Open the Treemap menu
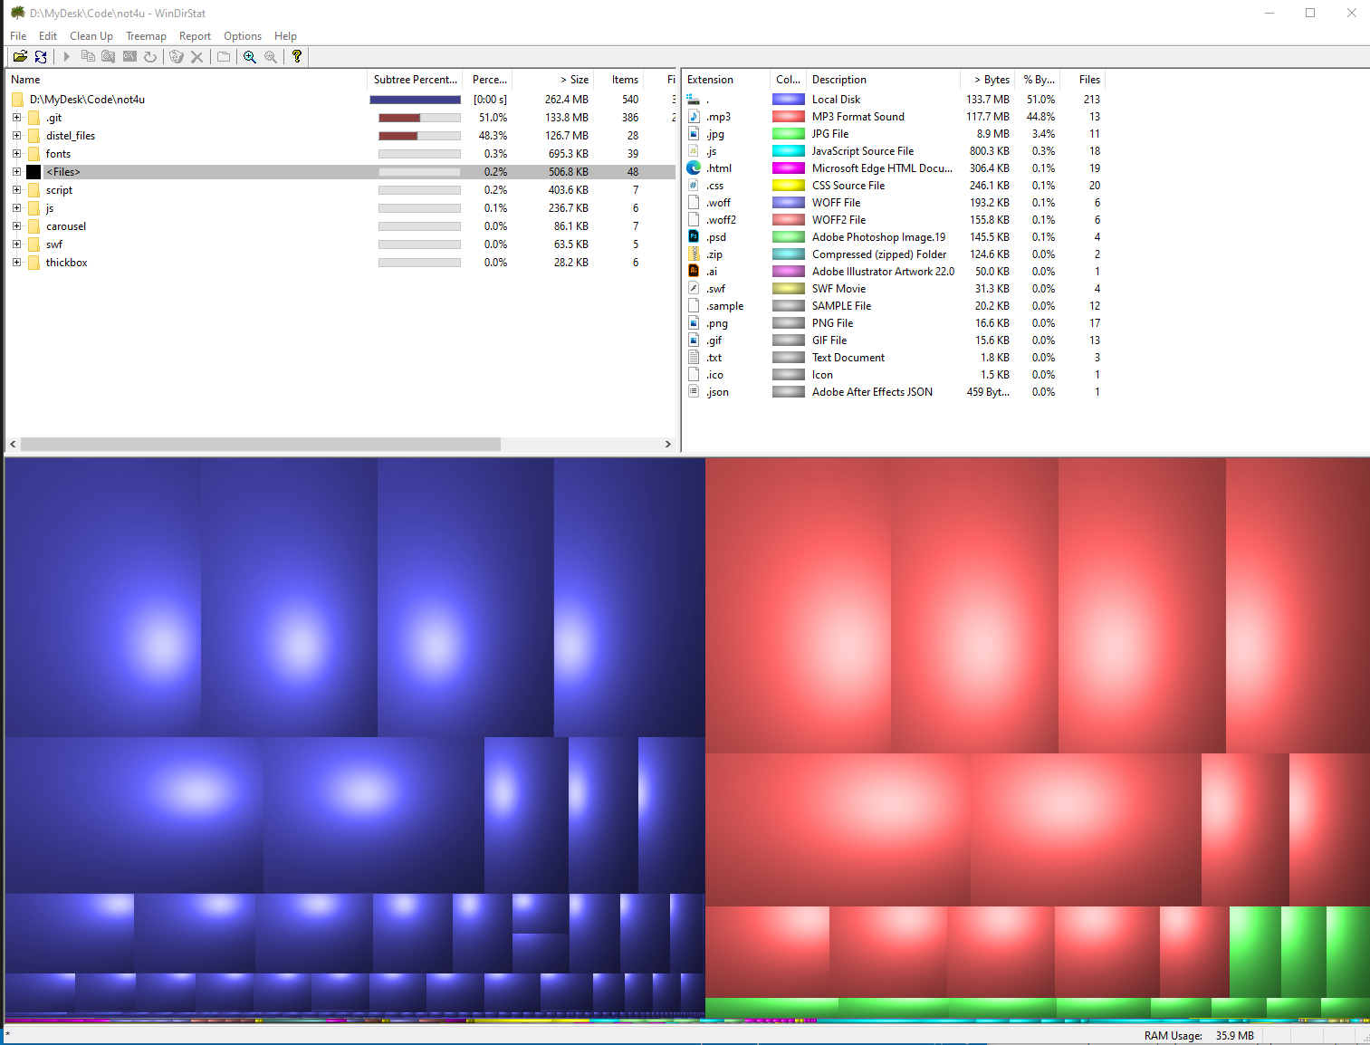Screen dimensions: 1370x1045 [x=146, y=36]
